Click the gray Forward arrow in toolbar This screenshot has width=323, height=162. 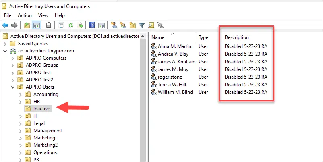[x=14, y=25]
